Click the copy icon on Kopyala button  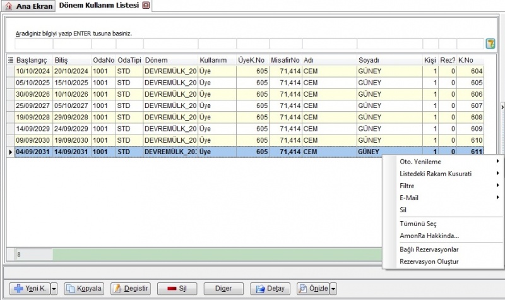pos(71,289)
